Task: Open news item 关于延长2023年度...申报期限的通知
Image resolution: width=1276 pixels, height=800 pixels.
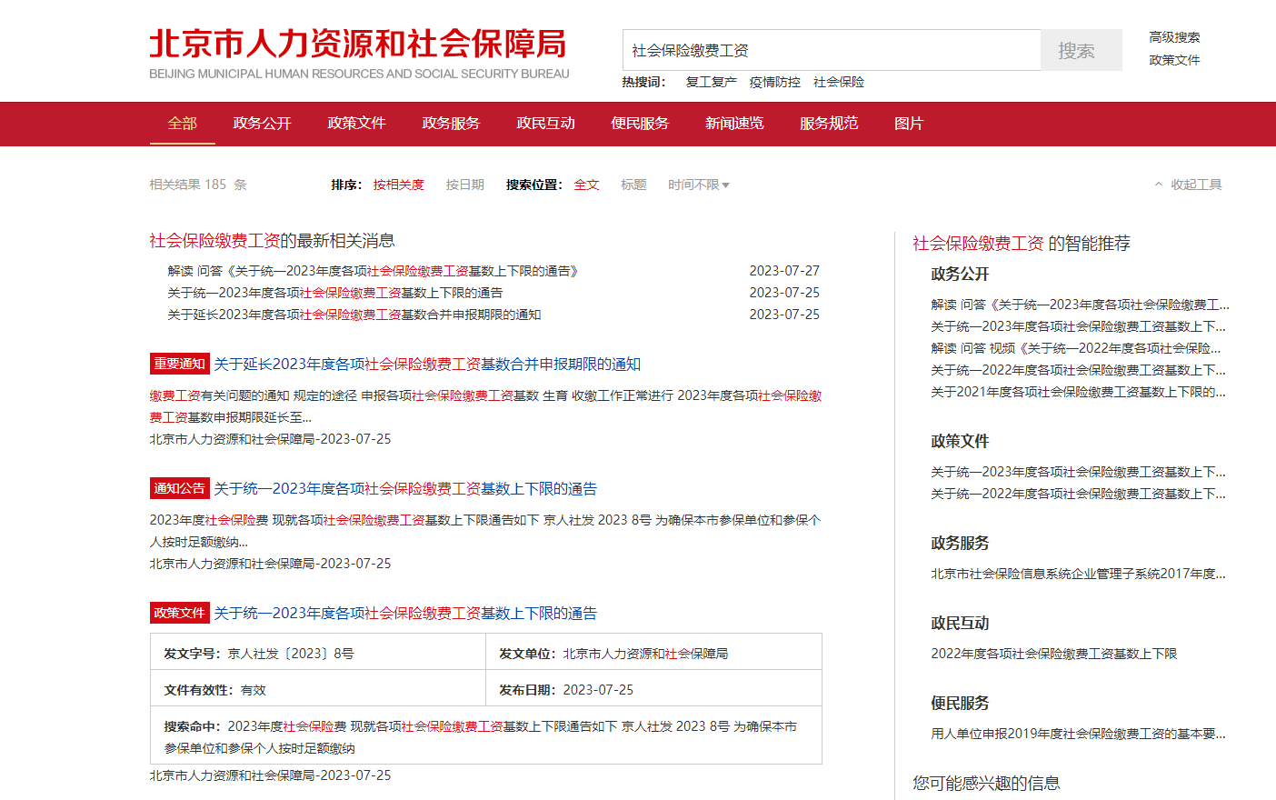Action: pyautogui.click(x=354, y=315)
